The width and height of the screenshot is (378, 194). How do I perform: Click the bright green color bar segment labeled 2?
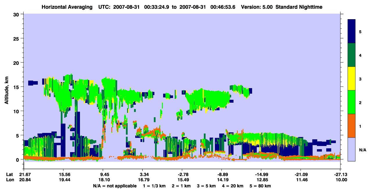pyautogui.click(x=352, y=102)
